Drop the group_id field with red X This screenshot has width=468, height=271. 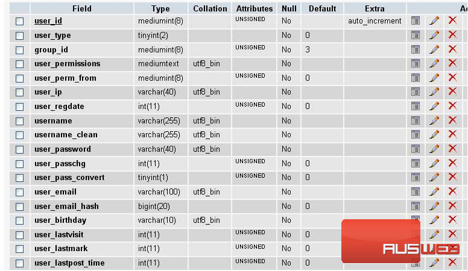click(x=452, y=49)
